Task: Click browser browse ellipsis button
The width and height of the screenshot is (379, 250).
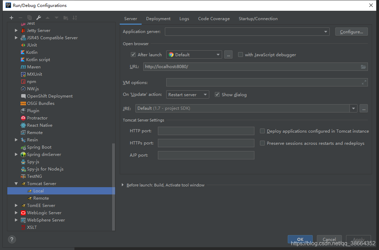Action: coord(228,55)
